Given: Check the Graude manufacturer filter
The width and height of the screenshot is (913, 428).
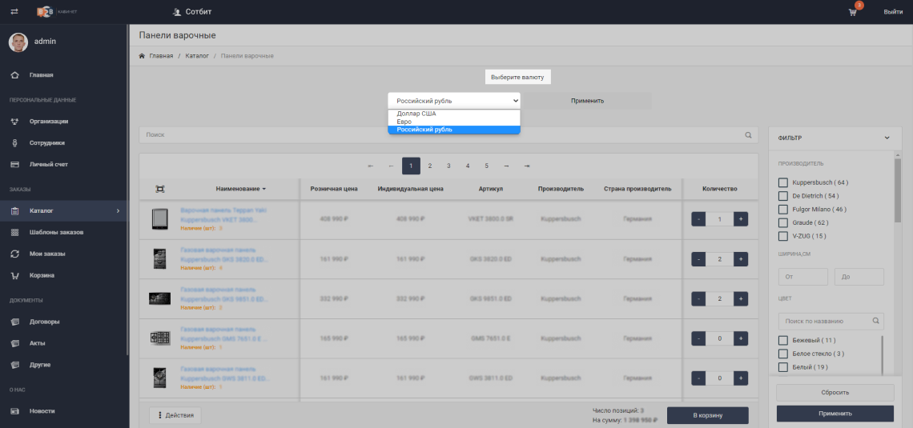Looking at the screenshot, I should [783, 222].
